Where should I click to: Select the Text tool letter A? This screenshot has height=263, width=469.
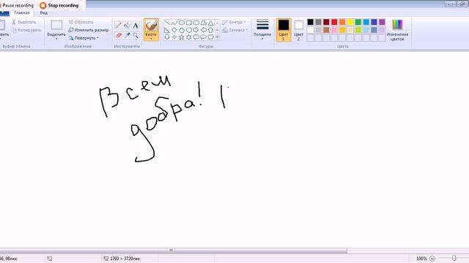click(x=136, y=26)
